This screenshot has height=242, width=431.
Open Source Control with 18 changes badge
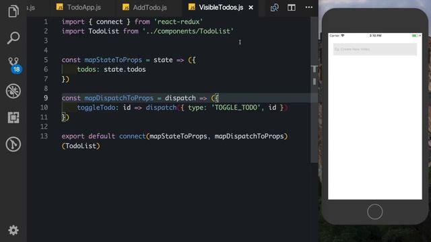[x=13, y=65]
